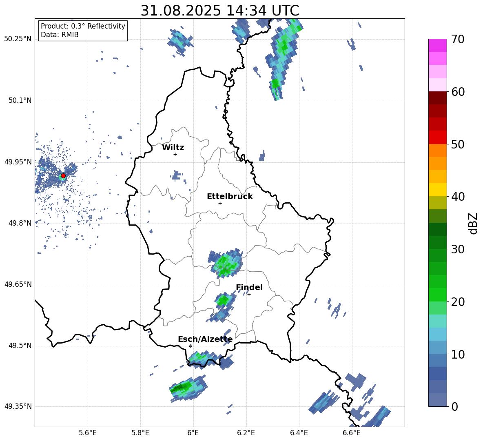Click the Ettelbruck station cross marker
The image size is (483, 441).
pyautogui.click(x=220, y=203)
